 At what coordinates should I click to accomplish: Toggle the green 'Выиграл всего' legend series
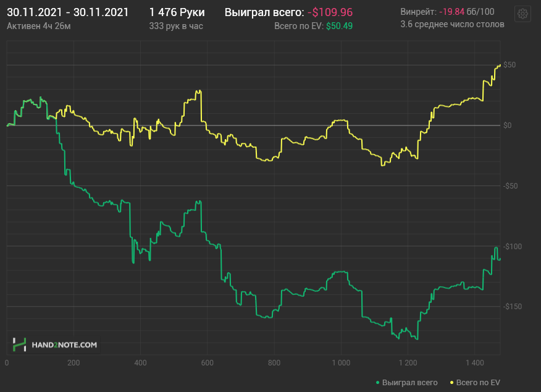coord(406,382)
